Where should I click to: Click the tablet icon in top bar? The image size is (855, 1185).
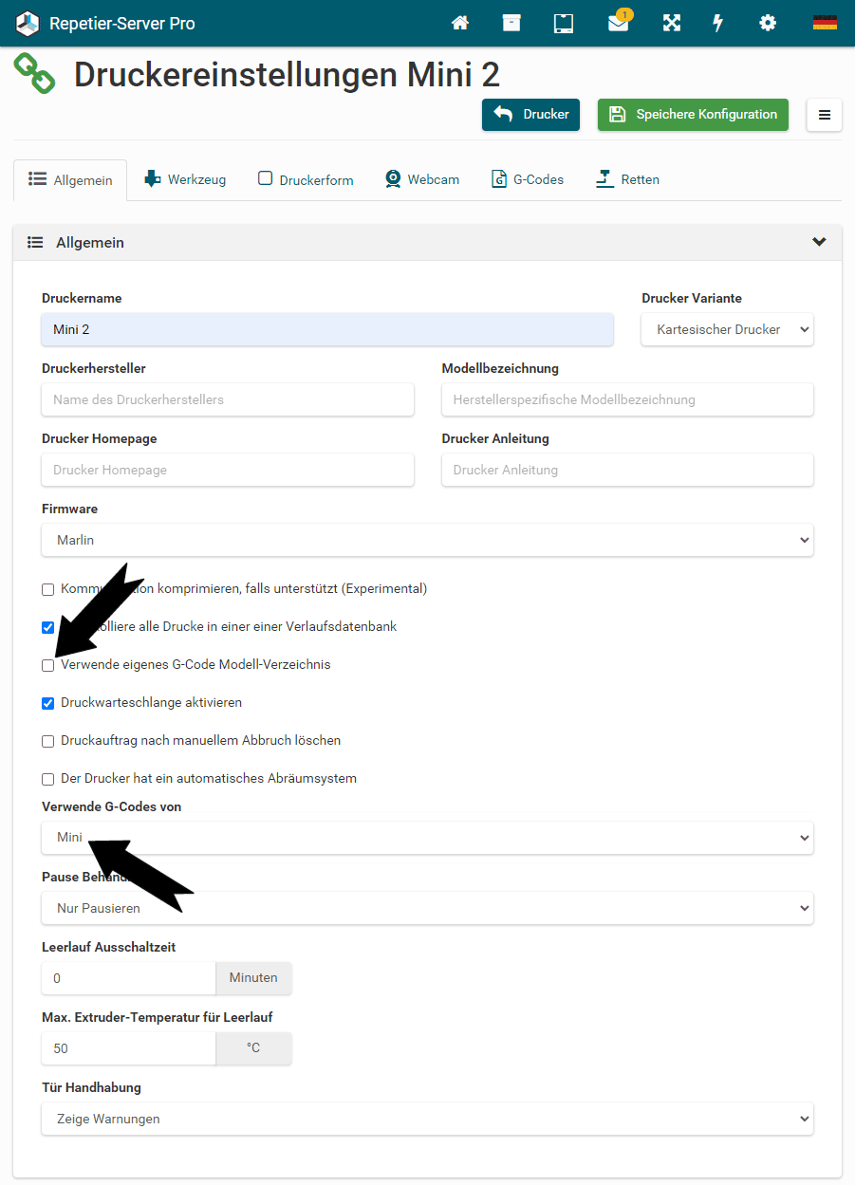564,23
